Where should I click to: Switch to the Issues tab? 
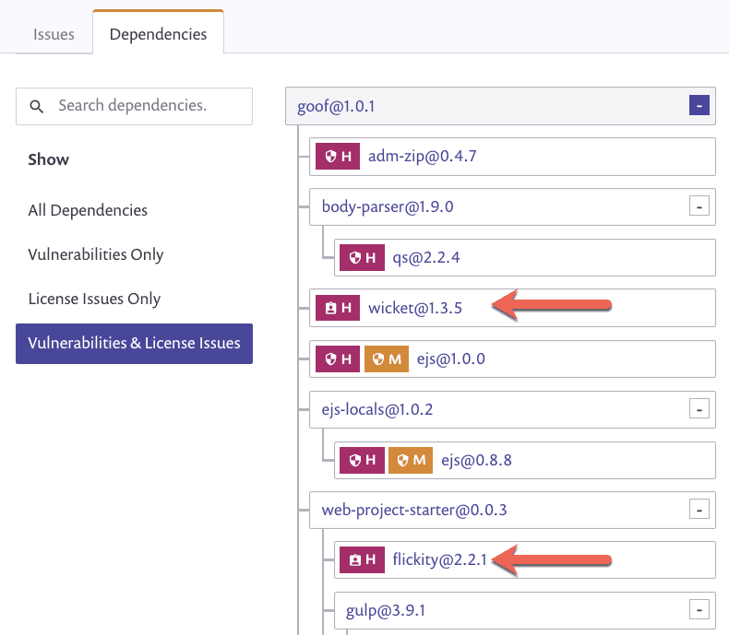54,34
